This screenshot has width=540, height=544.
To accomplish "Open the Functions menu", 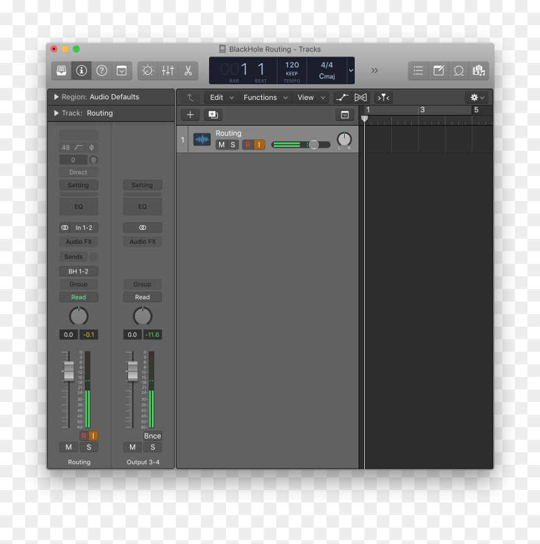I will [x=266, y=97].
